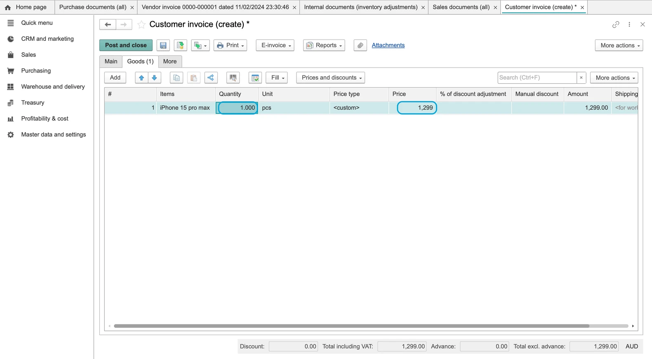
Task: Click the barcode scanner icon
Action: [x=233, y=77]
